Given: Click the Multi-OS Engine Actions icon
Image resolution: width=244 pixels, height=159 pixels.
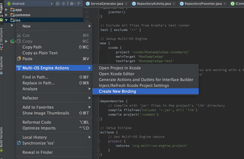Looking at the screenshot, I should [19, 68].
